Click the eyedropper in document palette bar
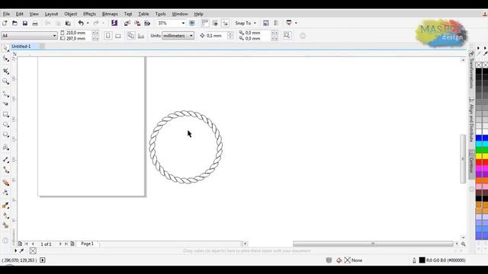Screen dimensions: 488x274 [22, 250]
